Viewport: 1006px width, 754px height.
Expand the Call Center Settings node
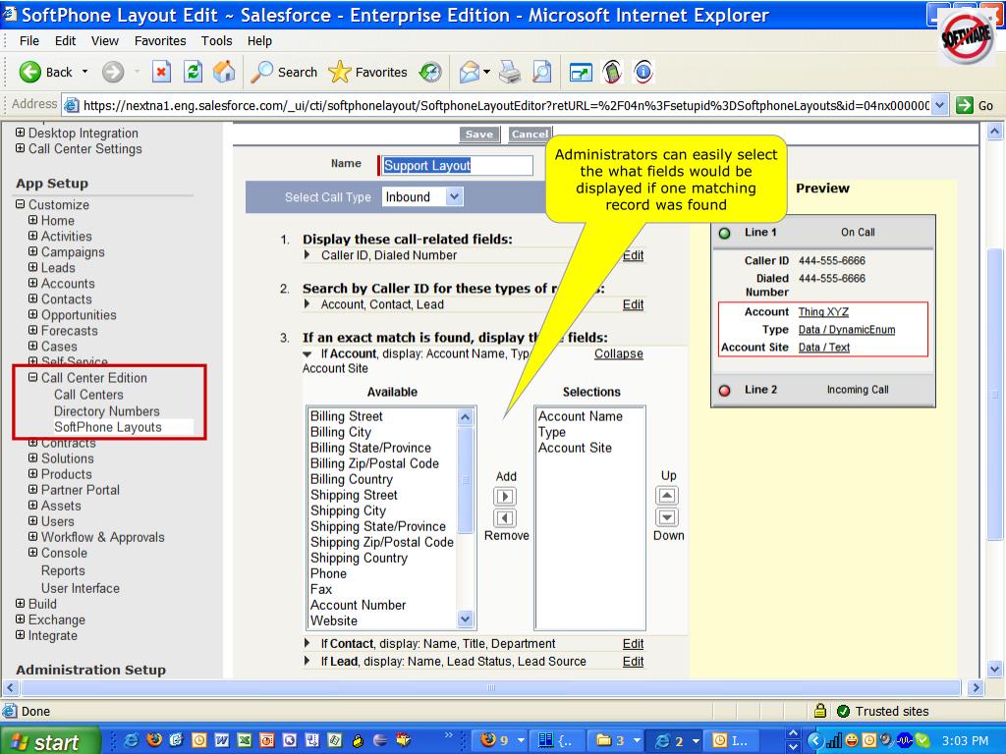(21, 148)
